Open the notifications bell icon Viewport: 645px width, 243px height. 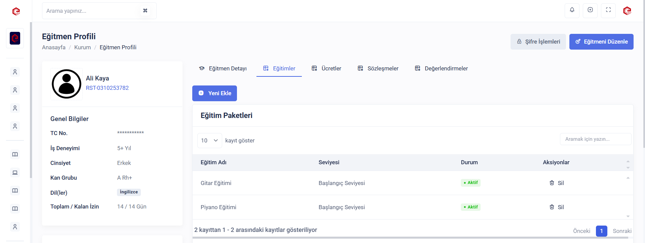[x=572, y=10]
